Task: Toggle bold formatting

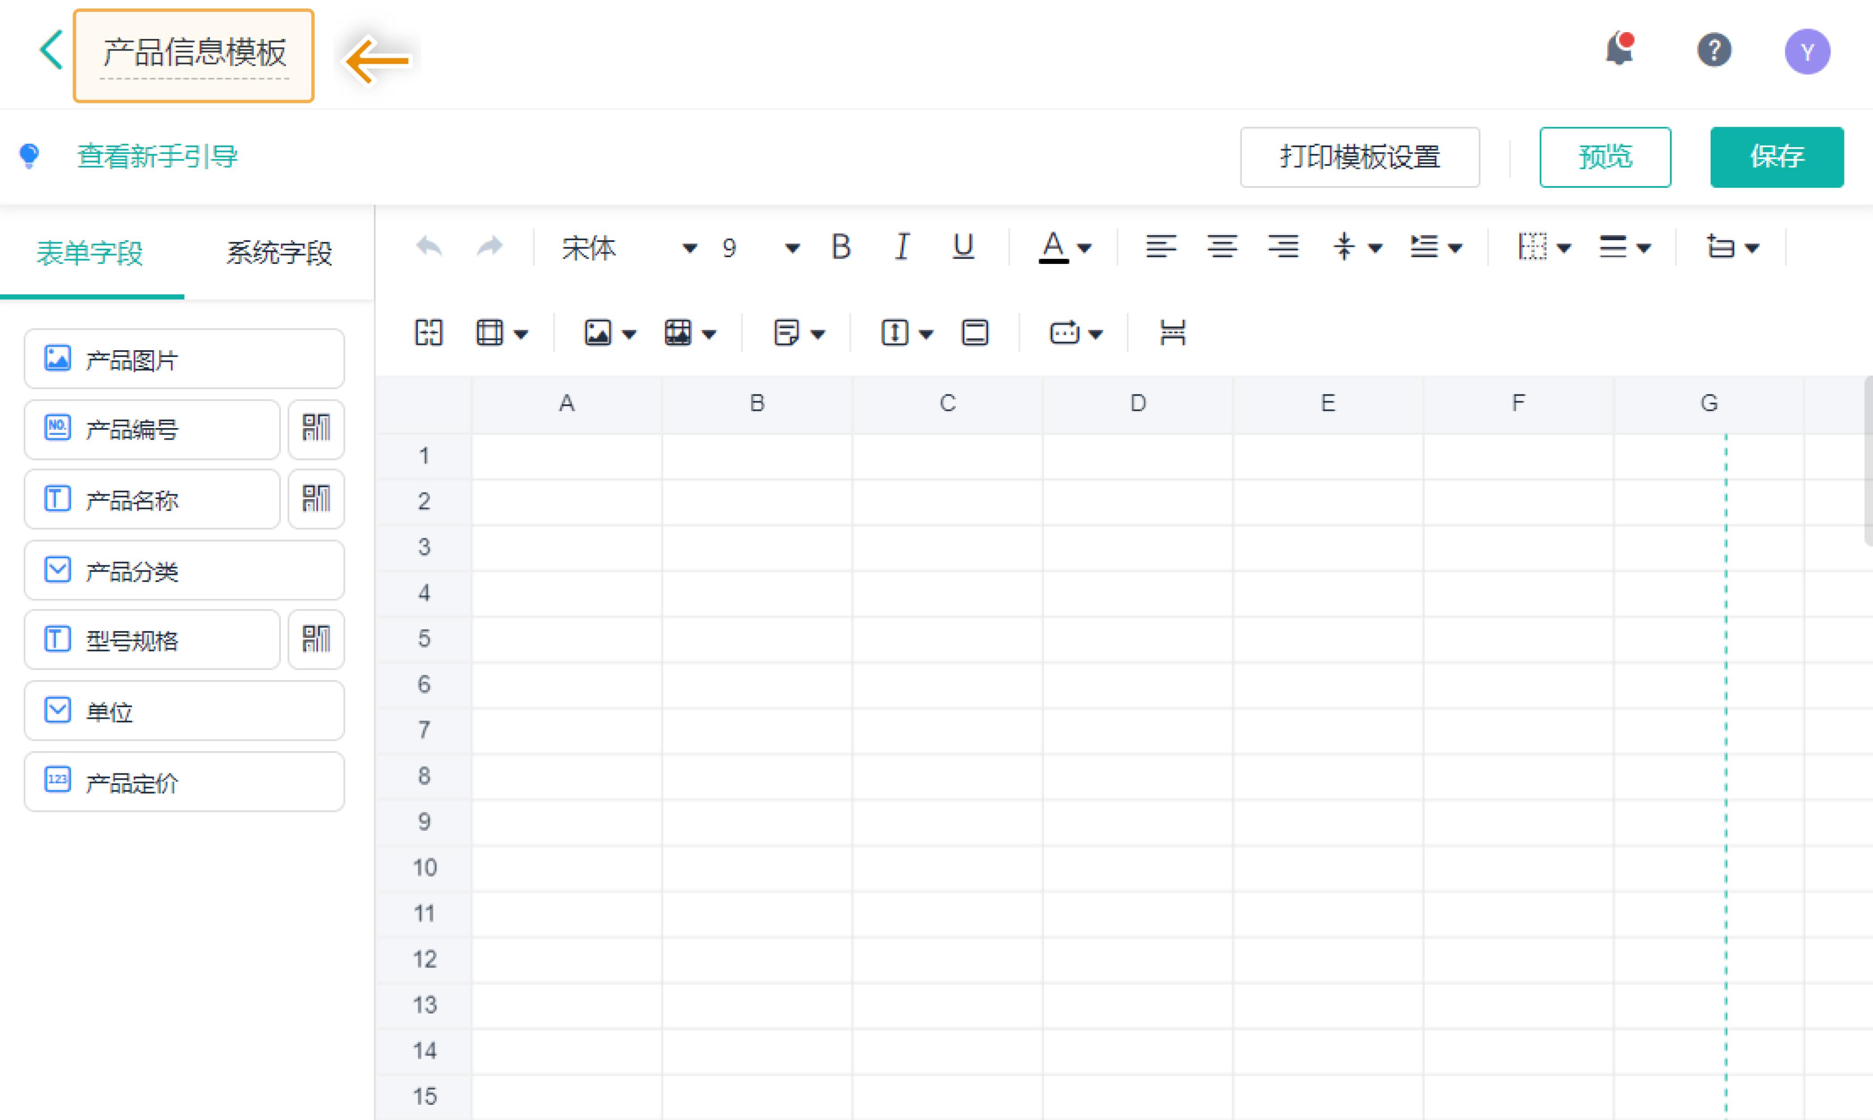Action: (841, 247)
